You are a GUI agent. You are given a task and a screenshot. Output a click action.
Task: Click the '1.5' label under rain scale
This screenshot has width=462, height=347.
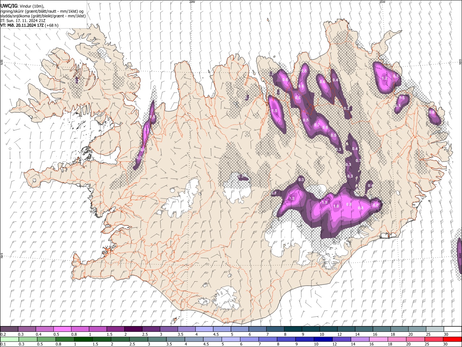[95, 344]
